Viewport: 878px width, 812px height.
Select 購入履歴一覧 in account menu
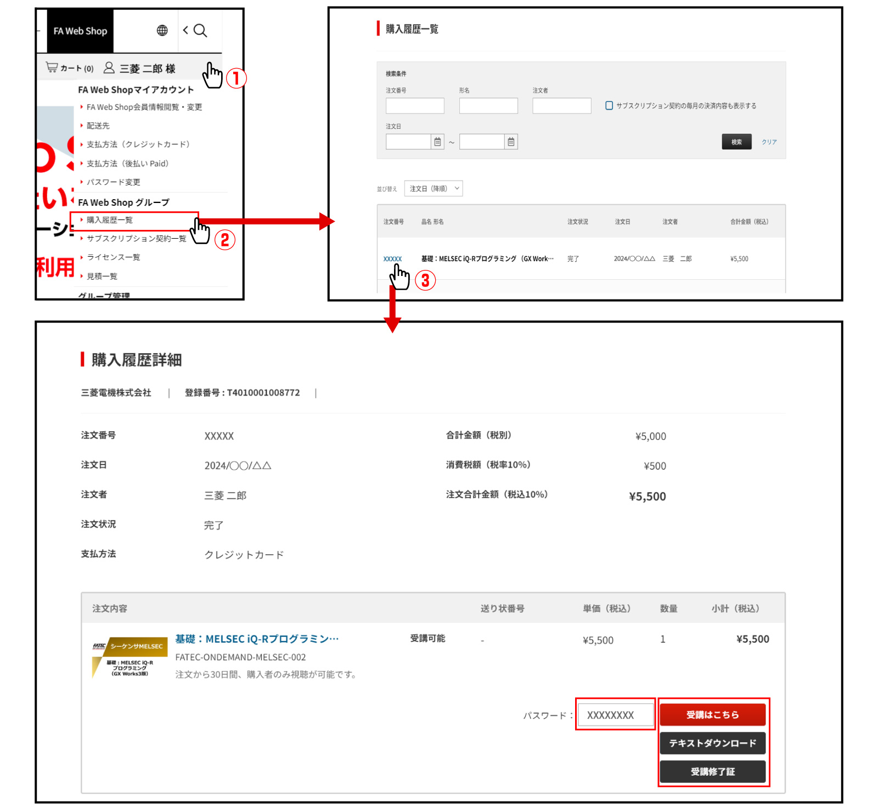pyautogui.click(x=110, y=220)
